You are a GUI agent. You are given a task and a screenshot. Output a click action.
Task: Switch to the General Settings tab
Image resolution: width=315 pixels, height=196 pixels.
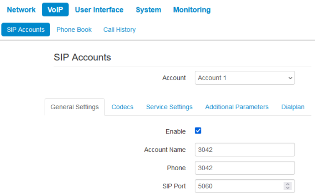pyautogui.click(x=75, y=107)
